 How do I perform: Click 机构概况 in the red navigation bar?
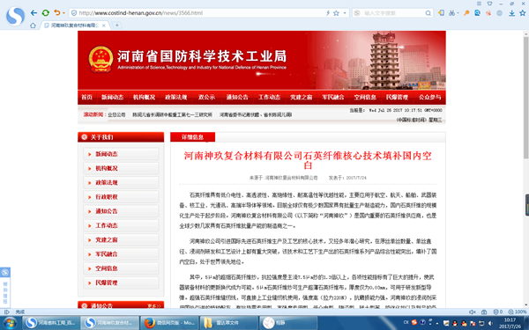(144, 98)
